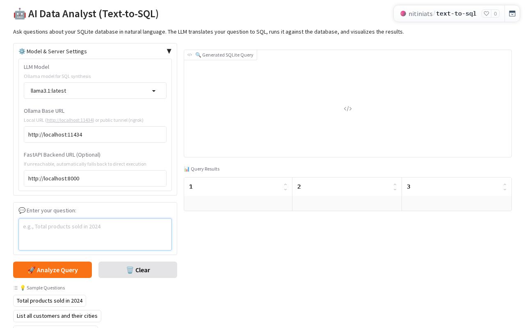Sort column 1 ascending arrow
This screenshot has height=328, width=525.
[285, 184]
